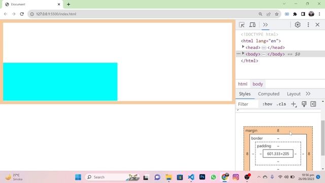Toggle the computed styles sidebar icon
325x183 pixels.
(313, 104)
